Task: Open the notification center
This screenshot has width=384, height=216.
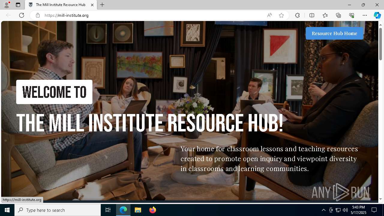Action: pos(374,210)
